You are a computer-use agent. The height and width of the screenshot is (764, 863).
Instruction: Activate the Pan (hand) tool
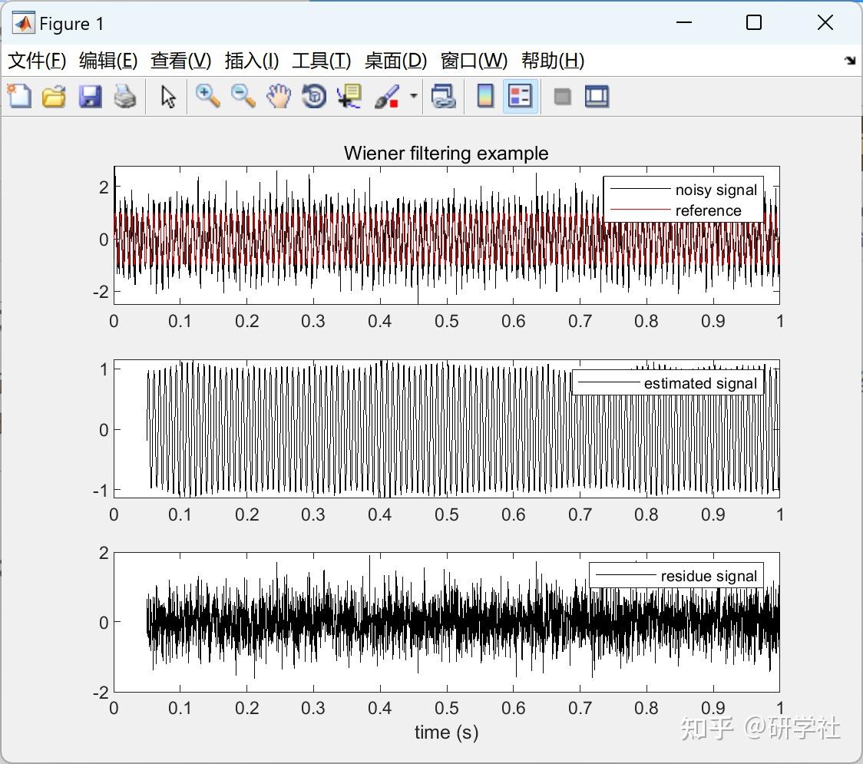pyautogui.click(x=279, y=96)
